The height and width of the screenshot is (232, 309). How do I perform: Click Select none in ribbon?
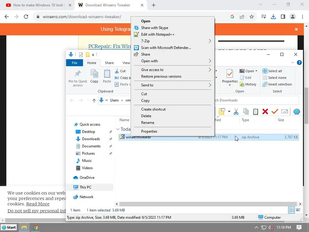pyautogui.click(x=275, y=78)
